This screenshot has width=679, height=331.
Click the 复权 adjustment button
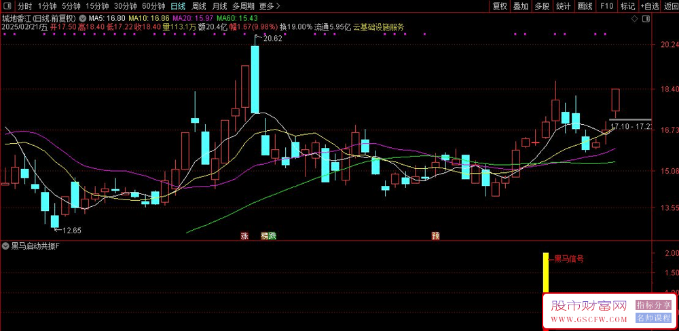[500, 6]
